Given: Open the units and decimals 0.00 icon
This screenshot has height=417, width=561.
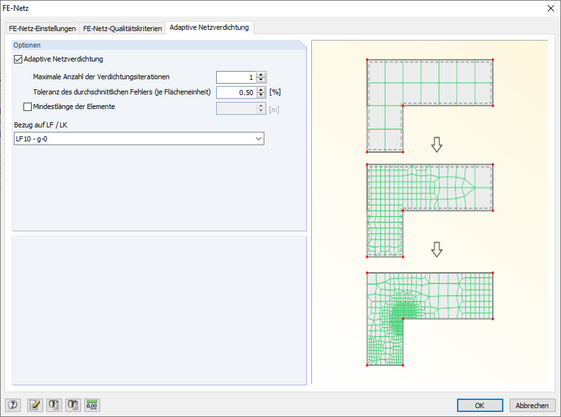Looking at the screenshot, I should point(92,405).
